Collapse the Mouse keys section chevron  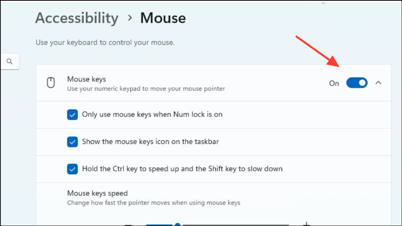[378, 83]
